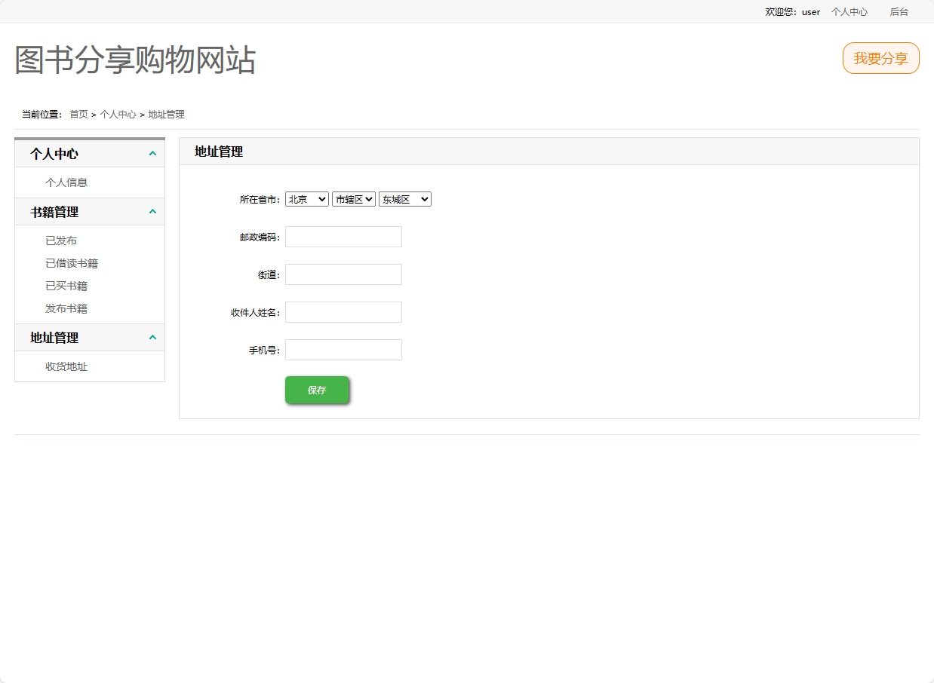The width and height of the screenshot is (934, 683).
Task: Open the city dropdown showing 市辖区
Action: [353, 198]
